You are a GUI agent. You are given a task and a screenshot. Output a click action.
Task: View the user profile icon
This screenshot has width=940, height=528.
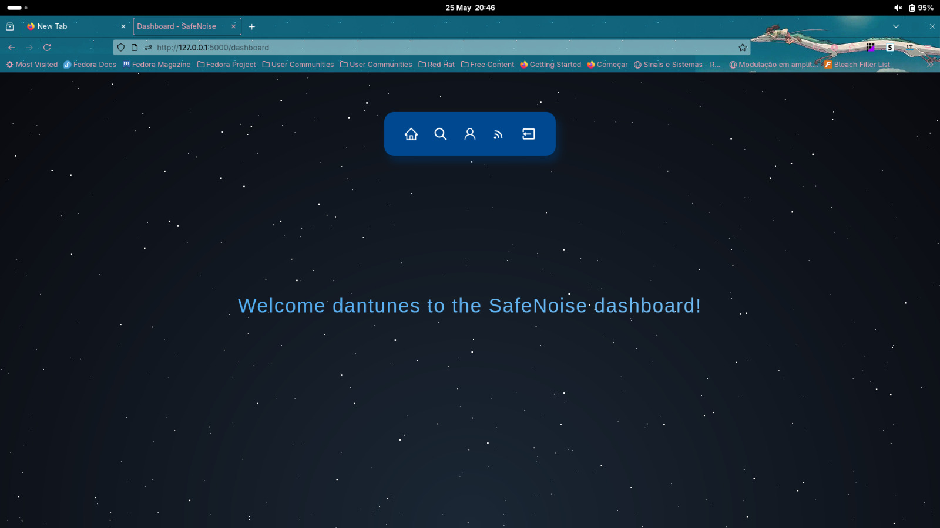(x=469, y=134)
